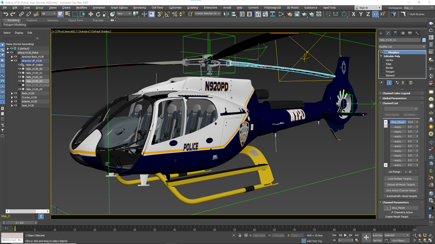This screenshot has height=244, width=435.
Task: Choose the Select and Scale tool
Action: [105, 14]
